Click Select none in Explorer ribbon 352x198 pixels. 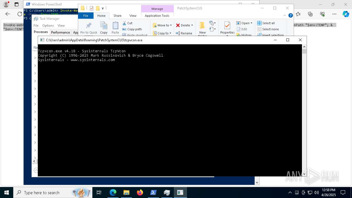pyautogui.click(x=268, y=29)
